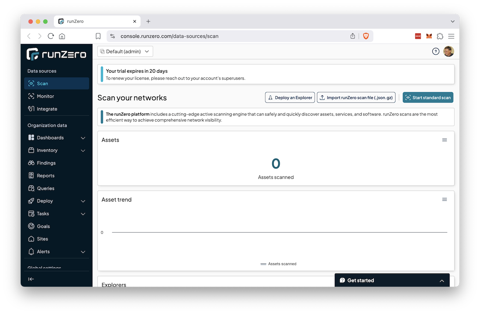
Task: Open the browser tab list dropdown
Action: pyautogui.click(x=453, y=21)
